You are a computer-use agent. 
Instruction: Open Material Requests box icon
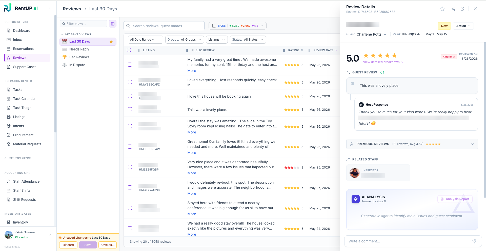(9, 144)
